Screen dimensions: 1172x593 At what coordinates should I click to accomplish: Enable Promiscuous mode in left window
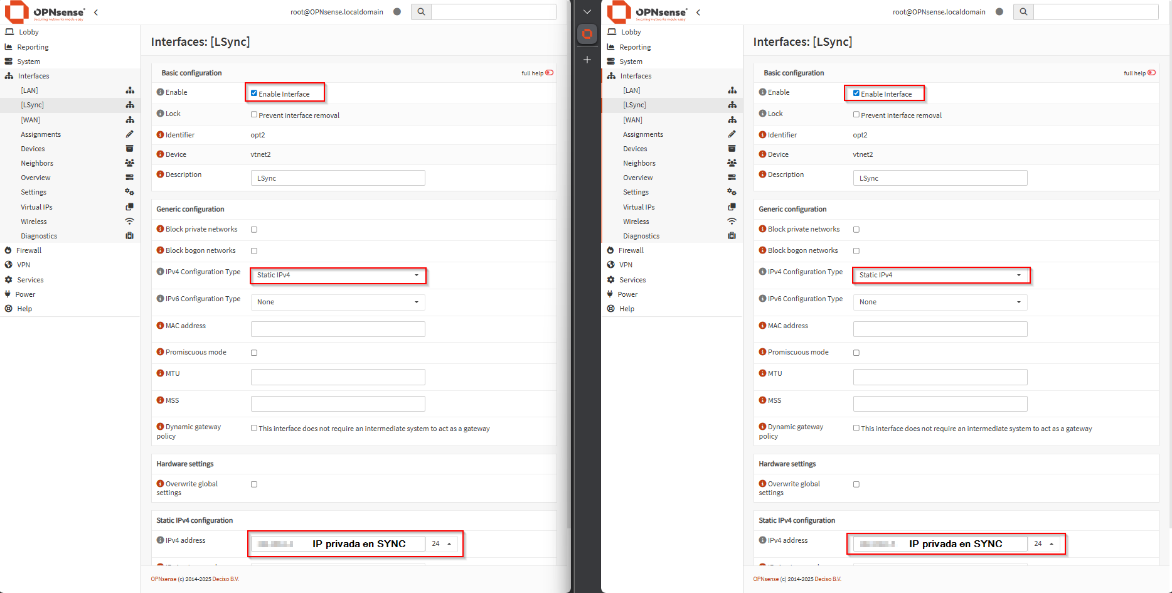(x=254, y=353)
